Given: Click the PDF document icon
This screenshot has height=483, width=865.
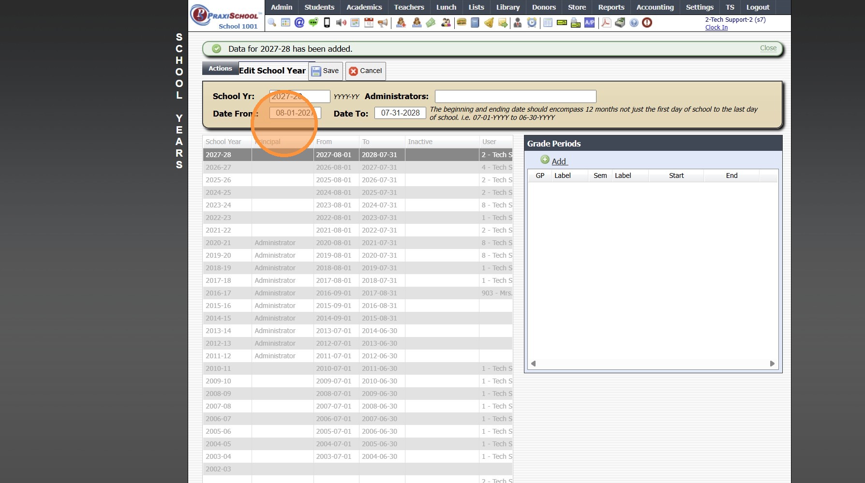Looking at the screenshot, I should point(606,23).
